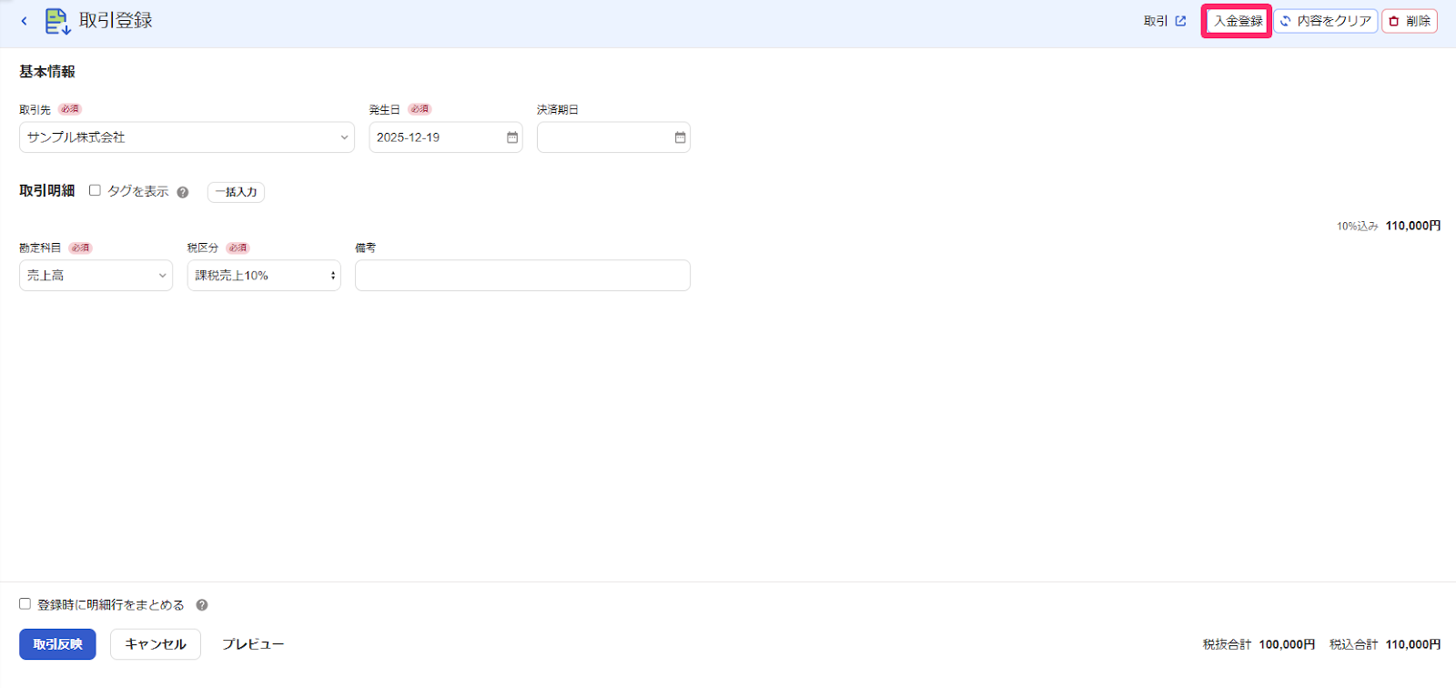Screen dimensions: 1456x688
Task: Click the back chevron arrow in header
Action: [x=24, y=21]
